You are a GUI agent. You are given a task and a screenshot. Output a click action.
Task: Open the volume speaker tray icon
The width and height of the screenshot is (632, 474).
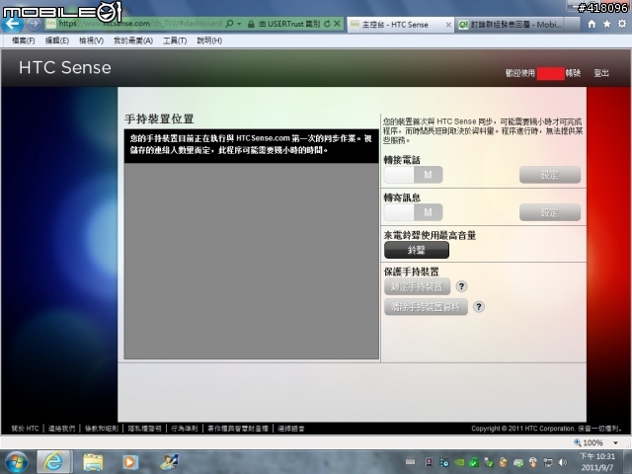coord(563,462)
